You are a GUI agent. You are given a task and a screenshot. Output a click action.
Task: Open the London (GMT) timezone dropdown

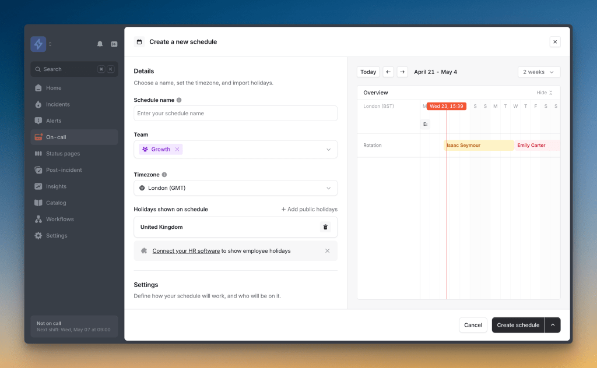pos(329,187)
